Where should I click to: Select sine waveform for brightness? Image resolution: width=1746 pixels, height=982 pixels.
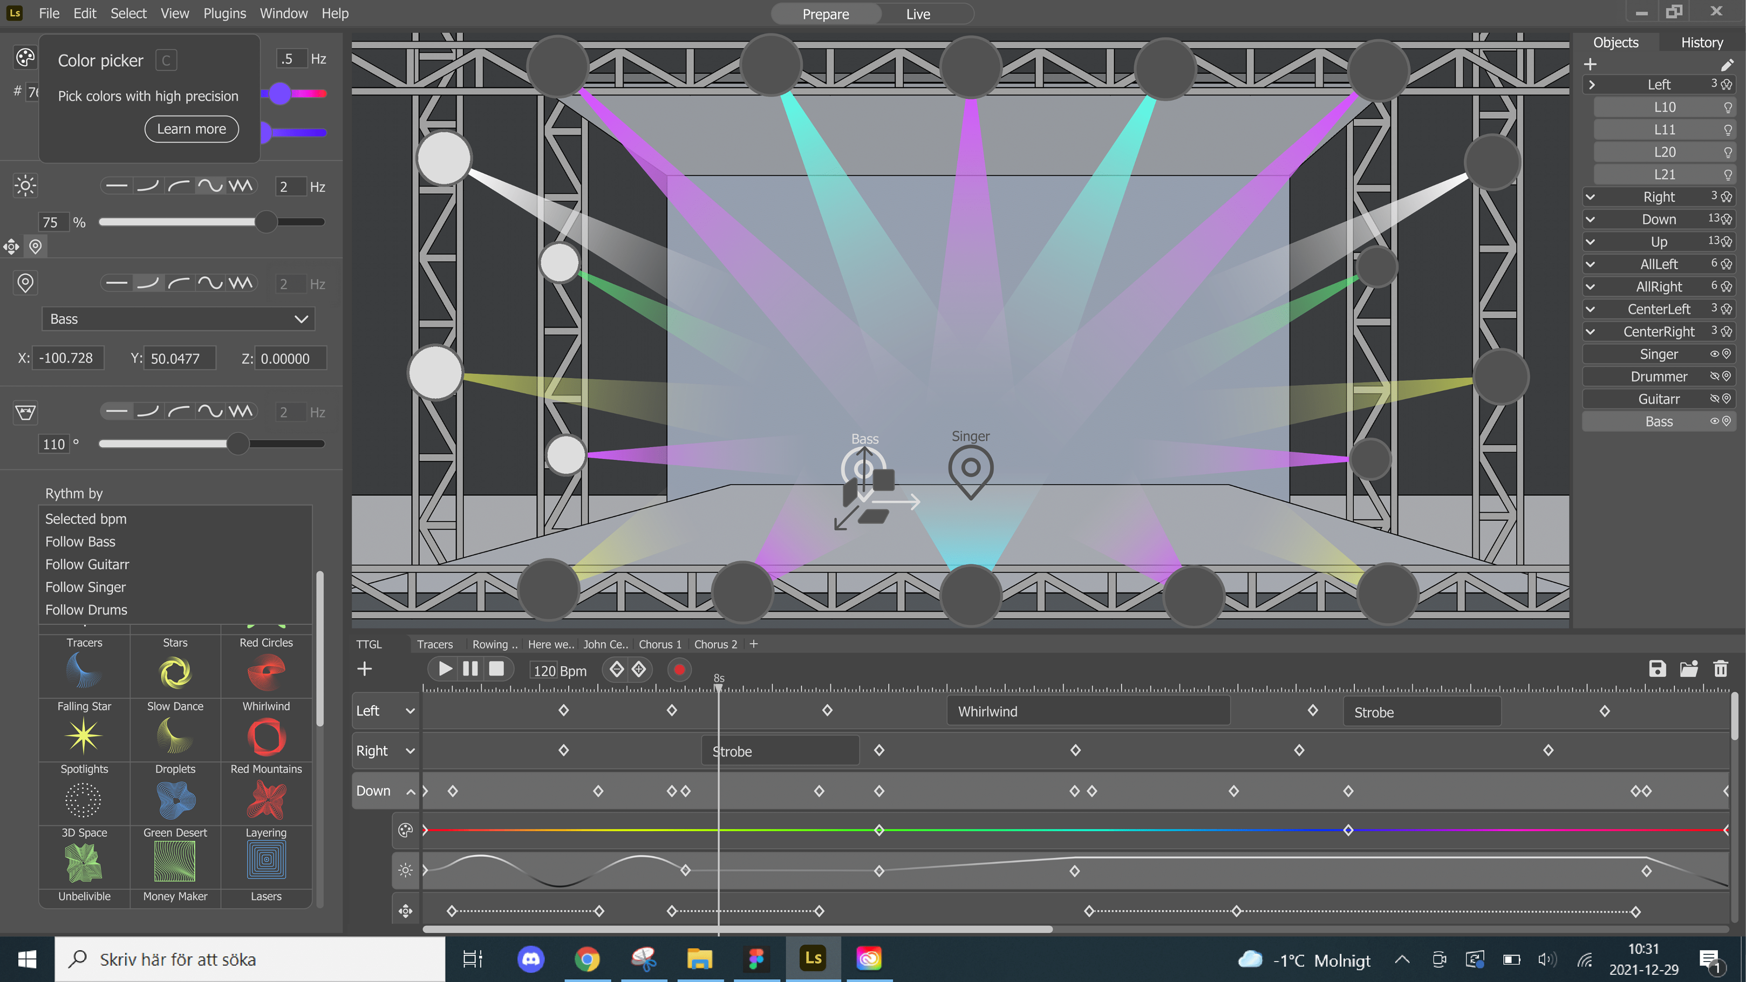pos(210,185)
